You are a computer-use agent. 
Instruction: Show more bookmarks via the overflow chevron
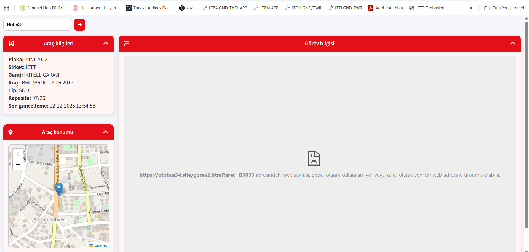471,8
